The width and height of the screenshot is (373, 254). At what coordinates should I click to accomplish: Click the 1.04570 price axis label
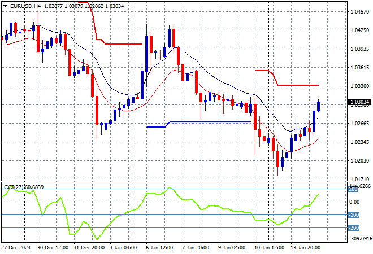point(359,11)
